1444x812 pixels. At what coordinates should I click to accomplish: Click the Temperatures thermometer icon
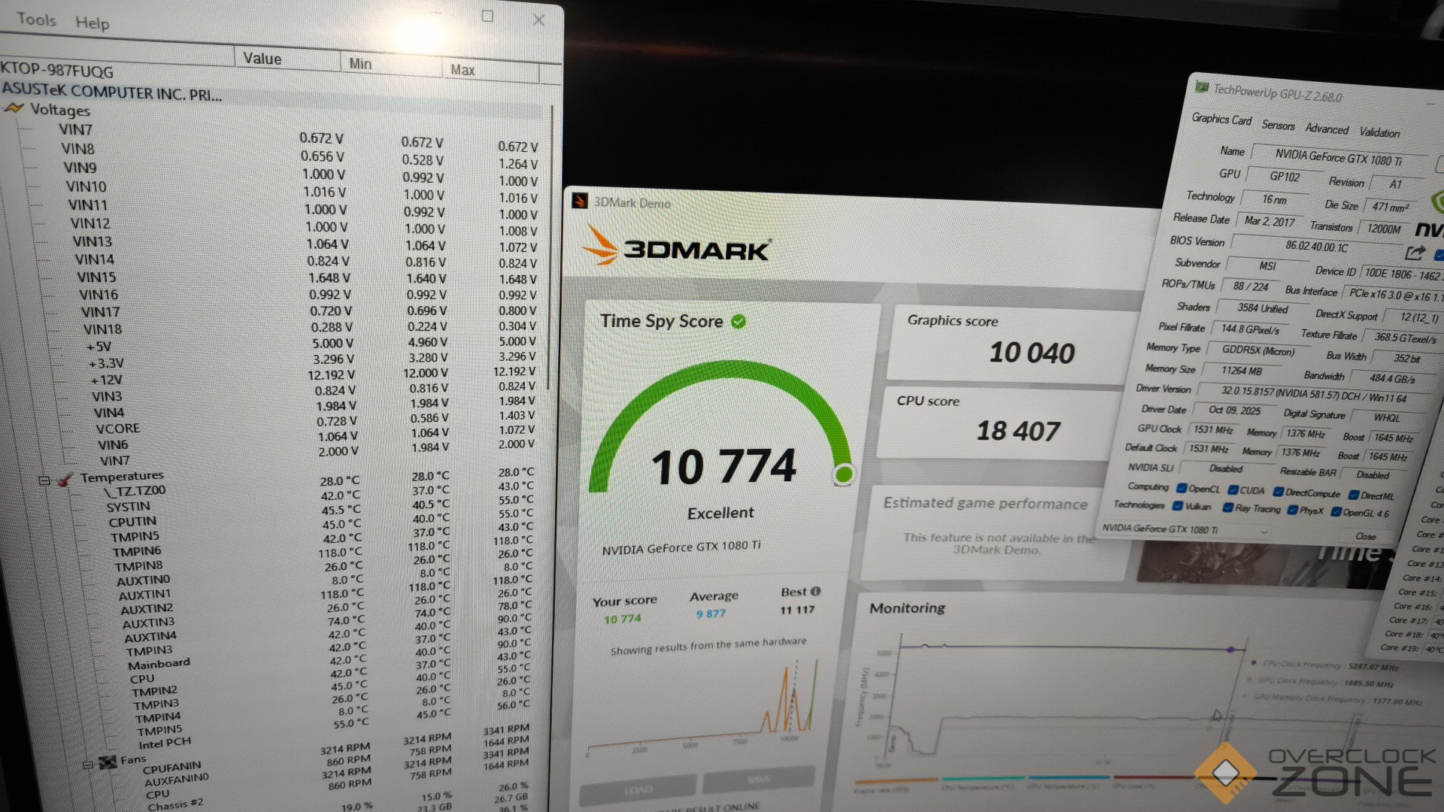pos(65,479)
